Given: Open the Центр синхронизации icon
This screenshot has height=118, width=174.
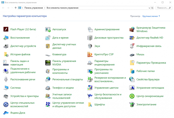Looking at the screenshot, I should click(x=132, y=96).
